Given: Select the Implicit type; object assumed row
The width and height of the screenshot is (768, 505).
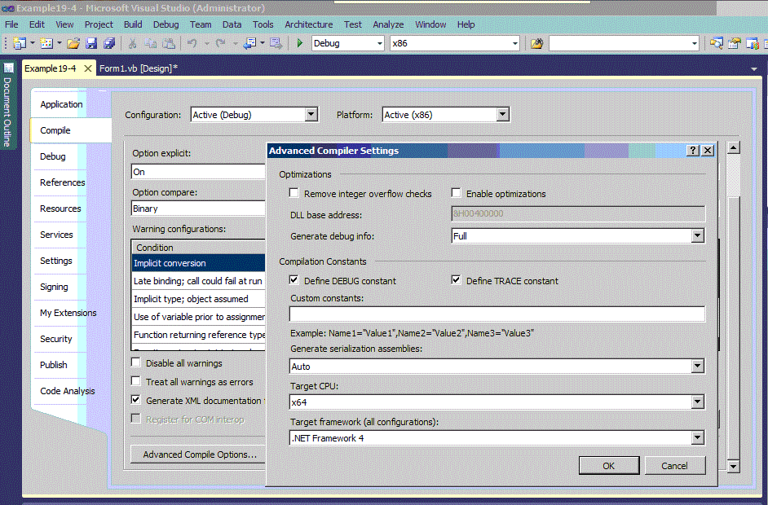Looking at the screenshot, I should click(198, 299).
